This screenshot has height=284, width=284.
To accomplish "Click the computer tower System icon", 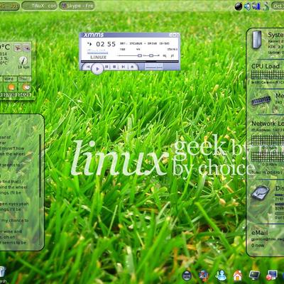I will [x=256, y=40].
